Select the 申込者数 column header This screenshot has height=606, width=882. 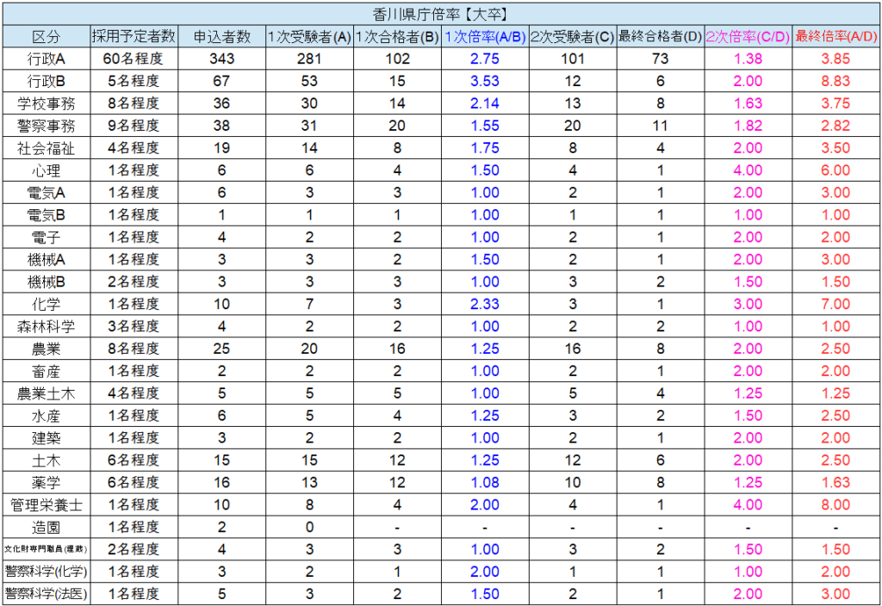click(221, 36)
